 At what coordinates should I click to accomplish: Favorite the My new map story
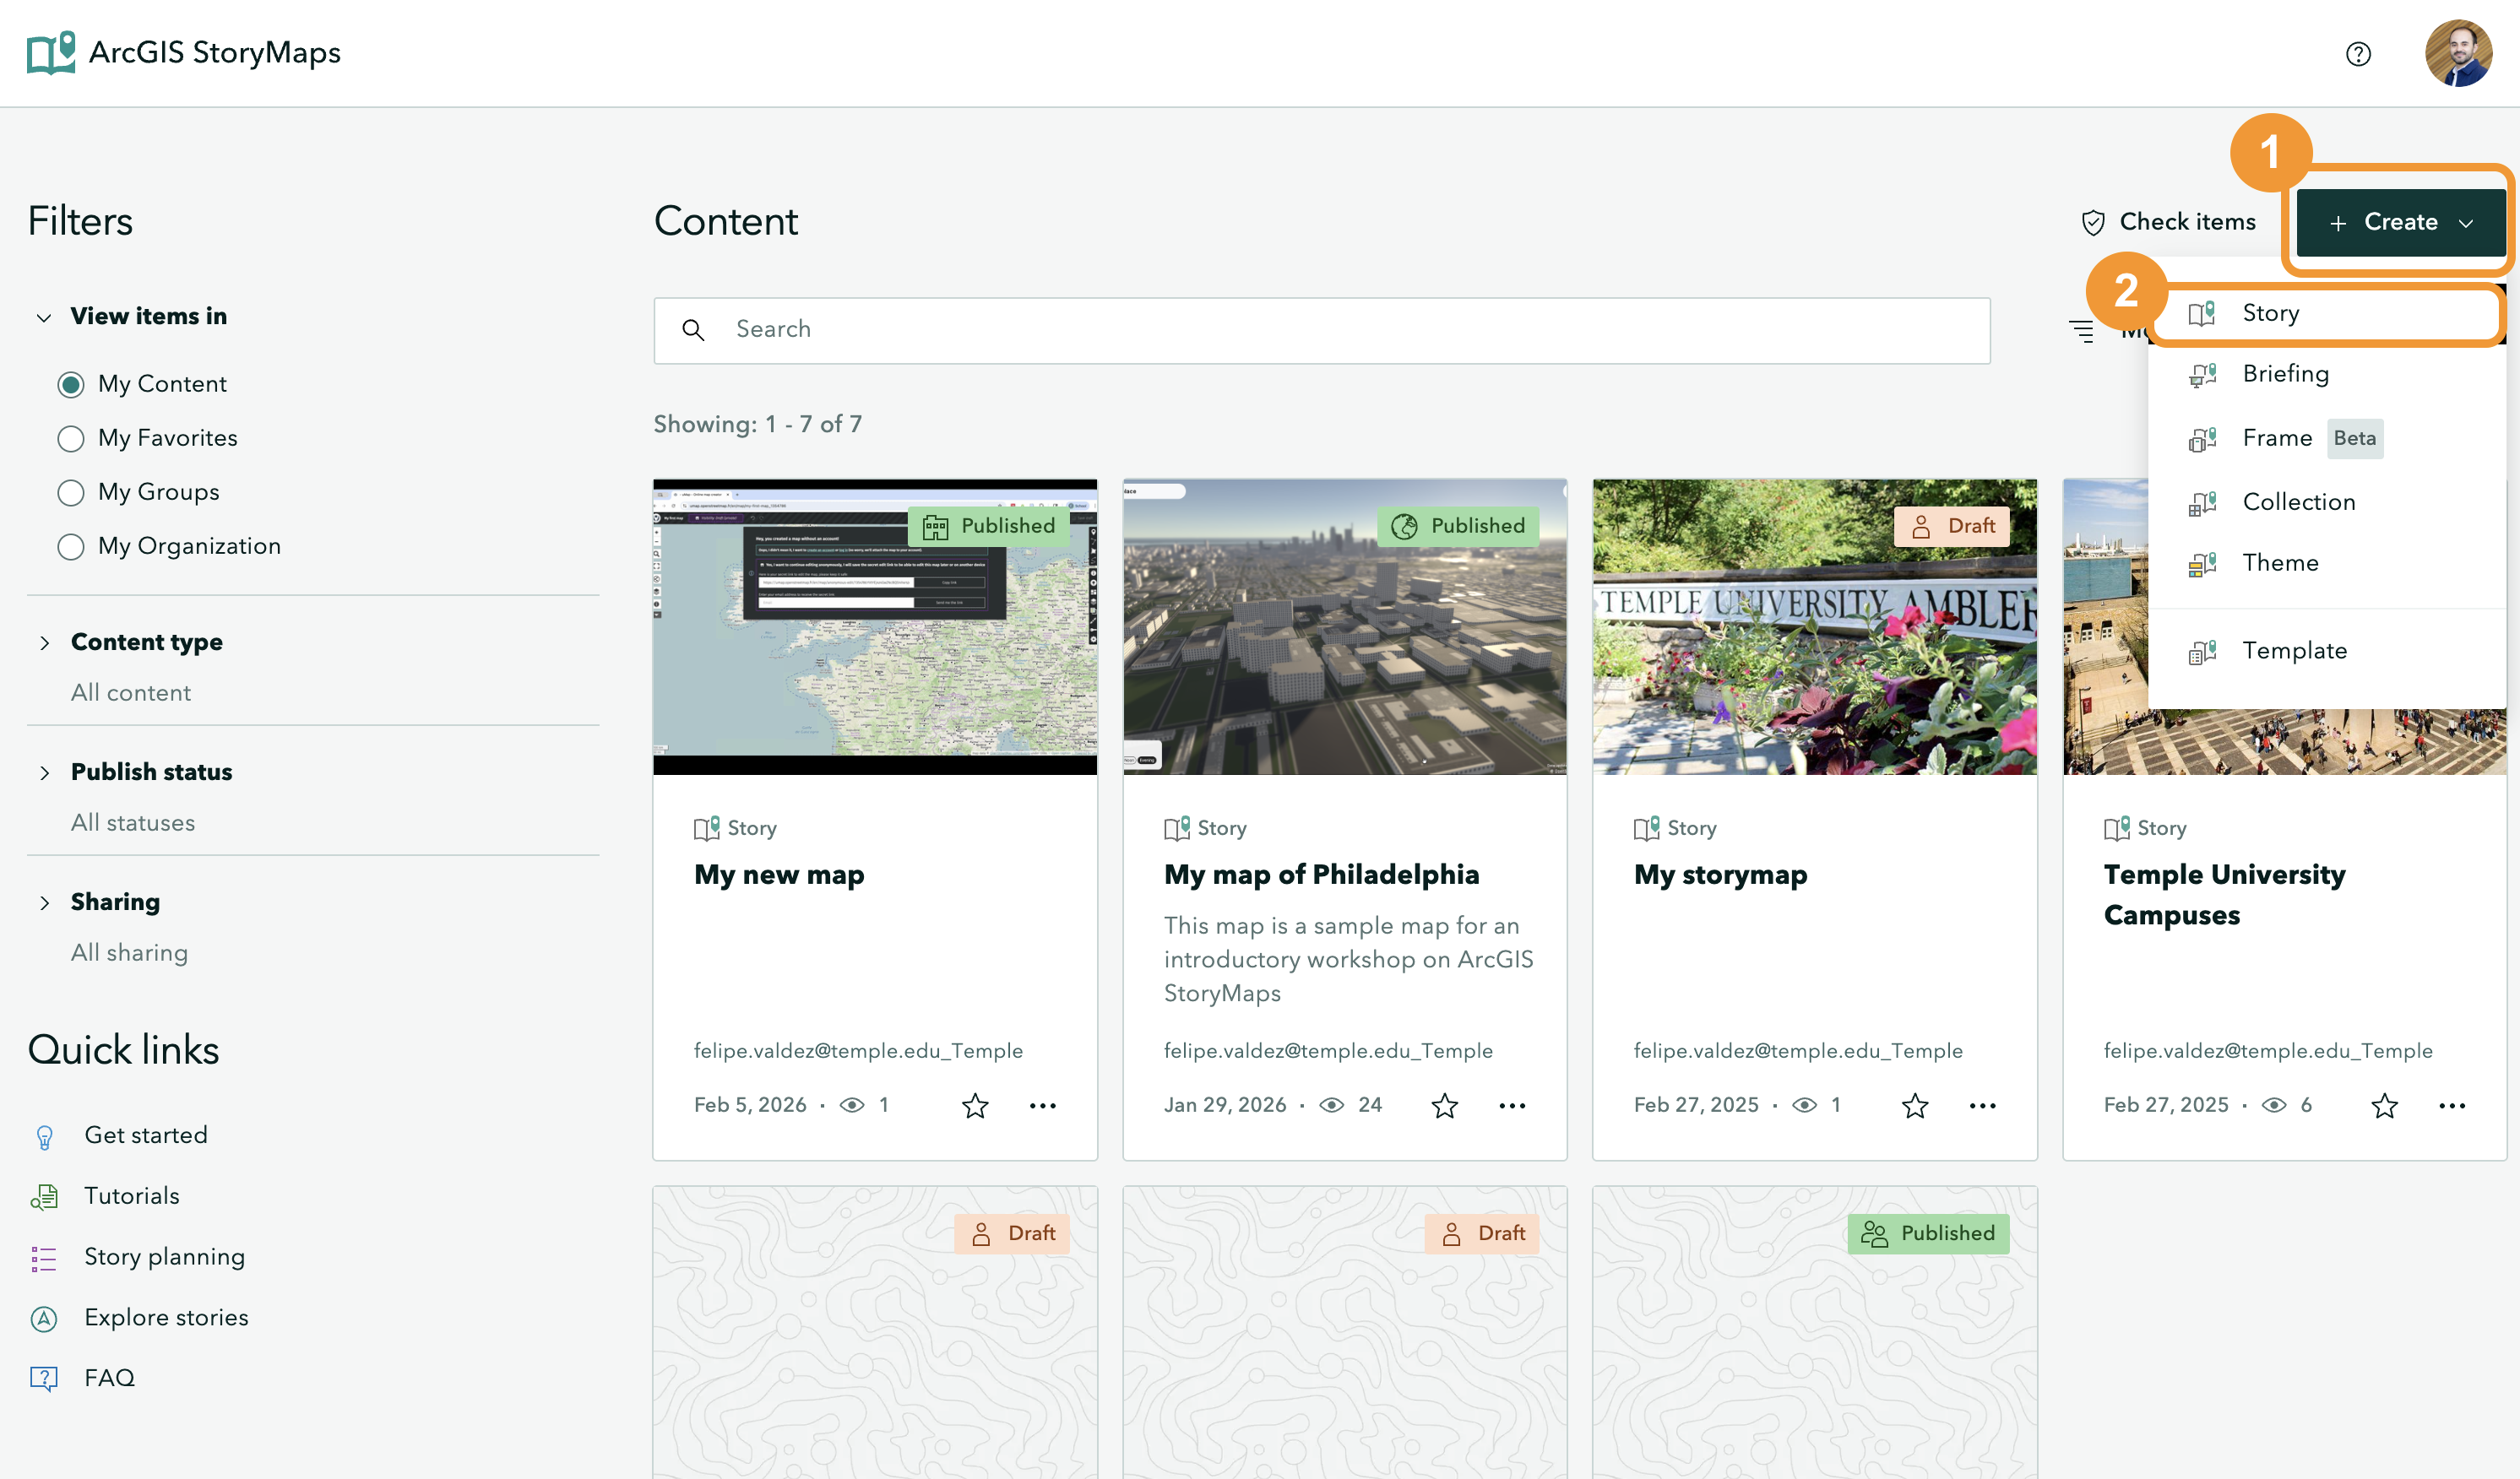pyautogui.click(x=975, y=1105)
